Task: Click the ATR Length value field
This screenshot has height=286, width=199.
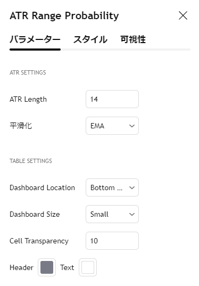Action: pyautogui.click(x=112, y=99)
